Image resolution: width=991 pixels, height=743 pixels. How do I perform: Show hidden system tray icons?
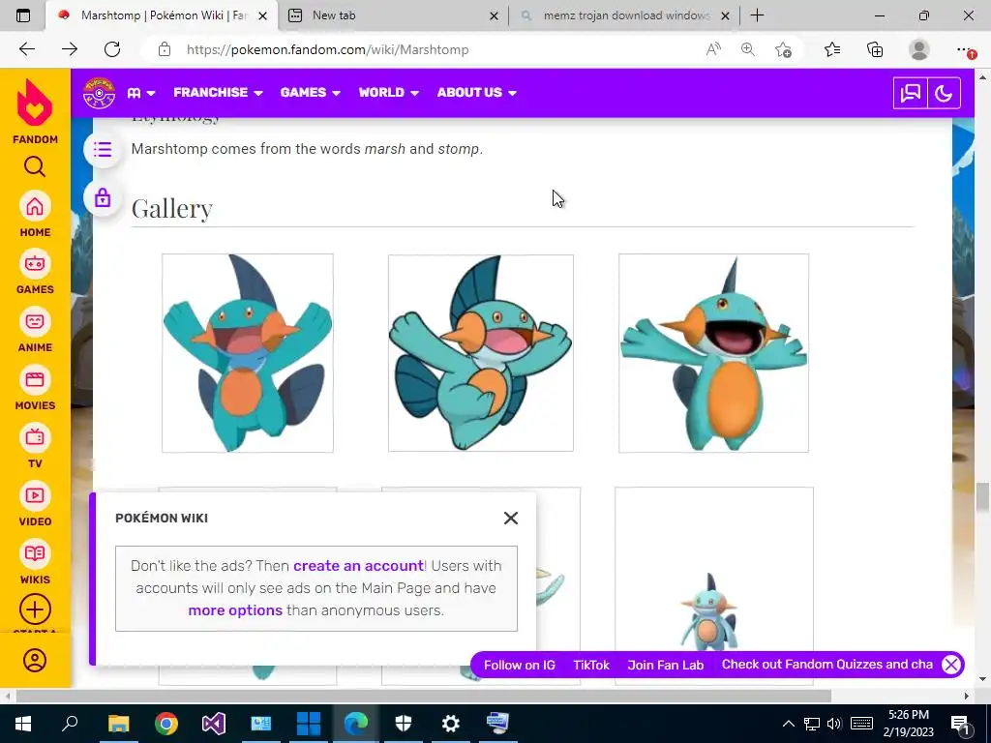coord(788,724)
